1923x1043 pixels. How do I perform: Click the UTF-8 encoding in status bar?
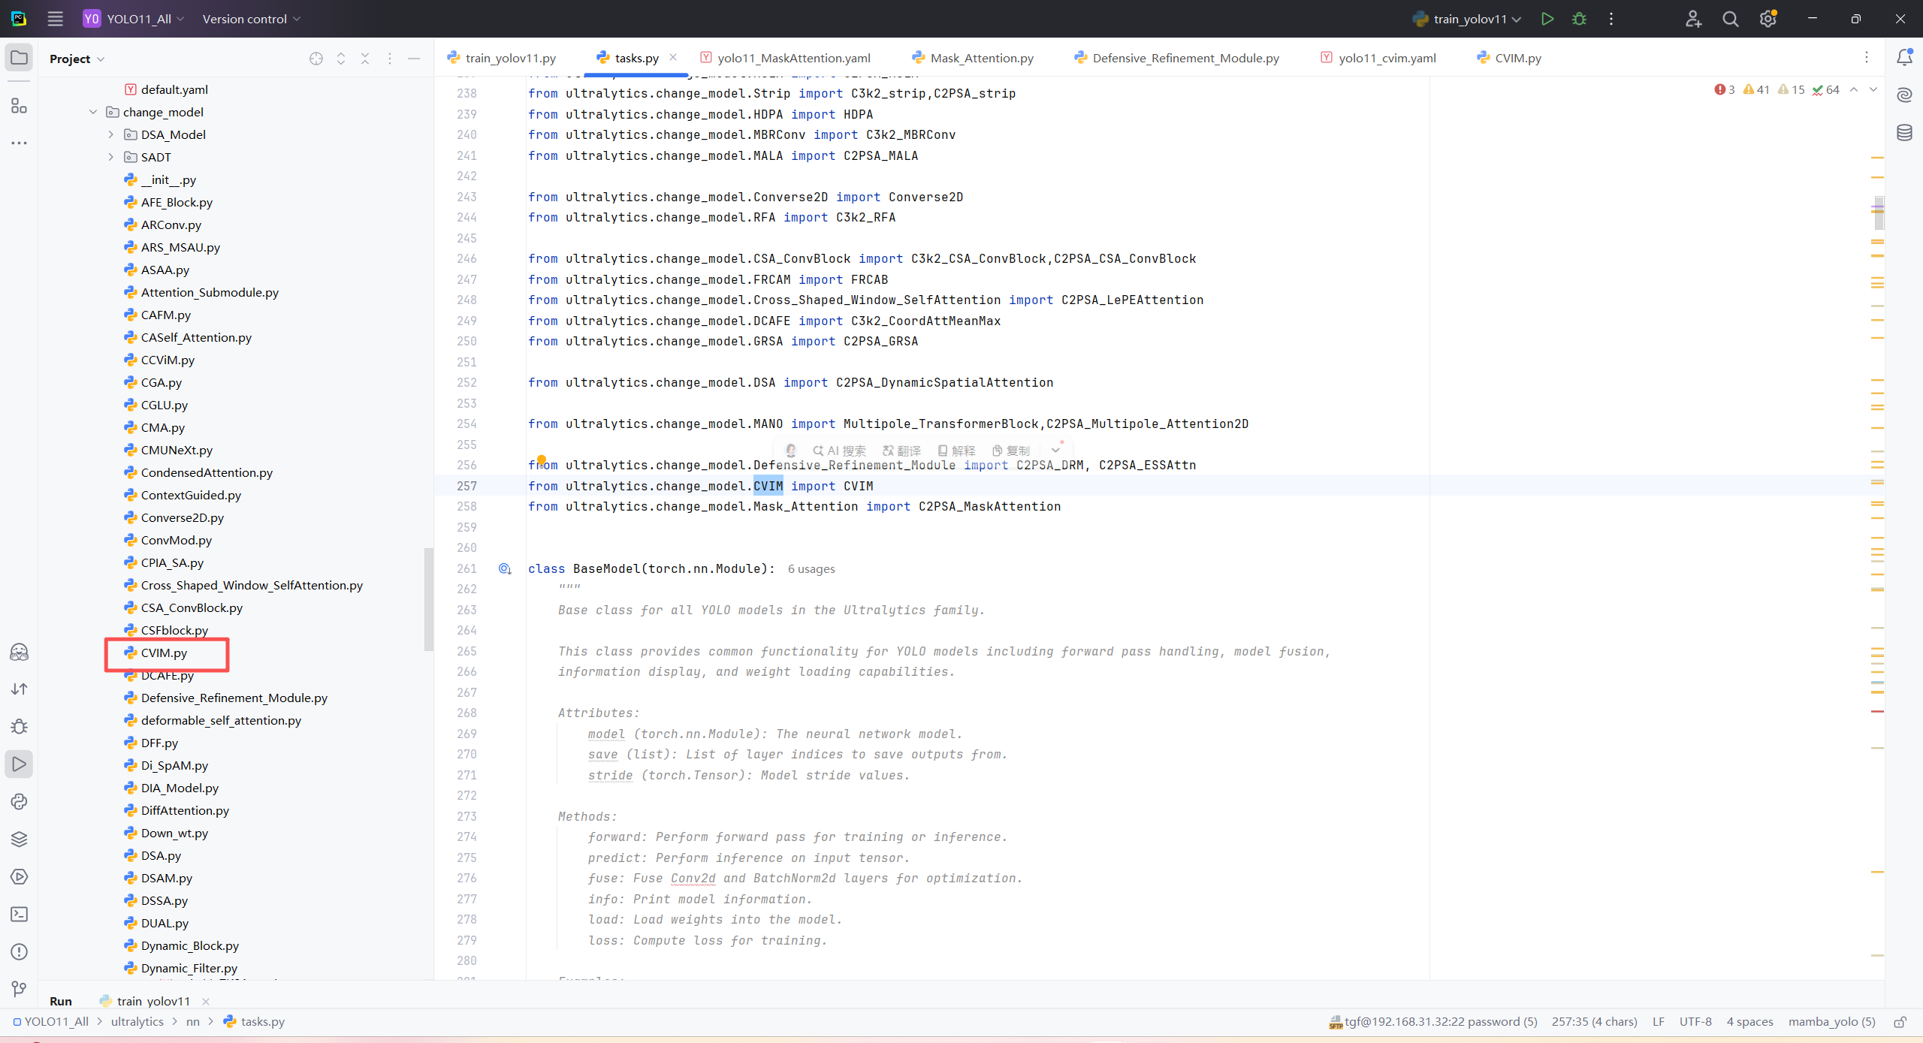coord(1695,1022)
